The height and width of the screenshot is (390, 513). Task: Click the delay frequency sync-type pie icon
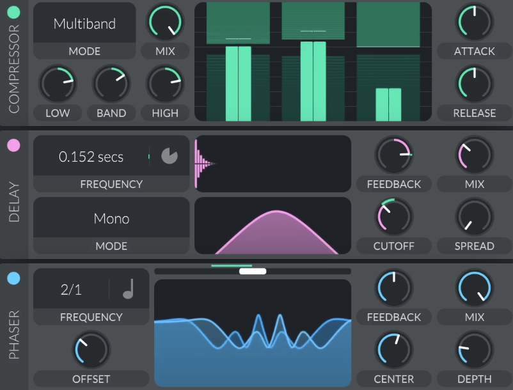click(x=169, y=157)
